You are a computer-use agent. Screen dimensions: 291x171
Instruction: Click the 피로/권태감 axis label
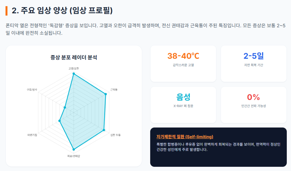(74, 156)
